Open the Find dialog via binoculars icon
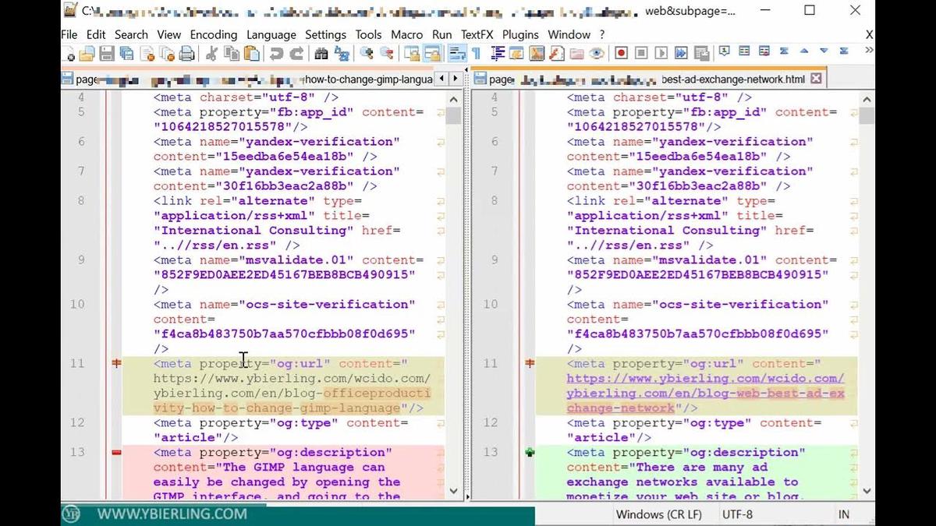The width and height of the screenshot is (936, 526). click(320, 52)
